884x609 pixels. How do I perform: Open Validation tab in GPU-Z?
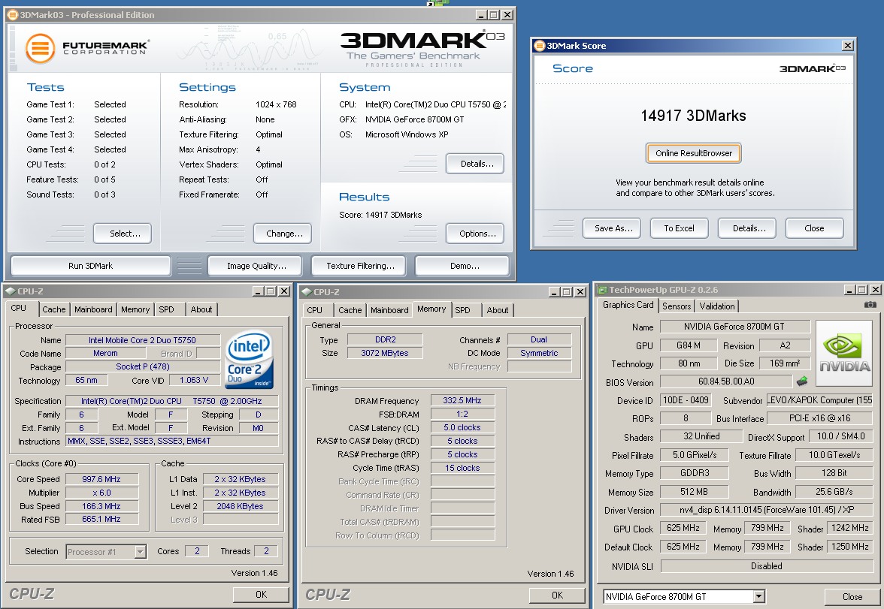pos(717,306)
